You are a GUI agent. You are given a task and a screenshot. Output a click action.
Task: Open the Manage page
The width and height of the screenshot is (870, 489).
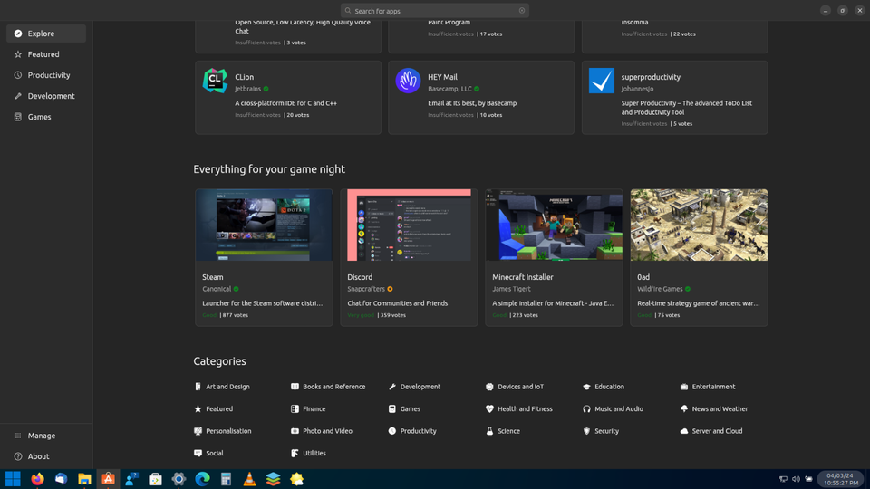(46, 436)
